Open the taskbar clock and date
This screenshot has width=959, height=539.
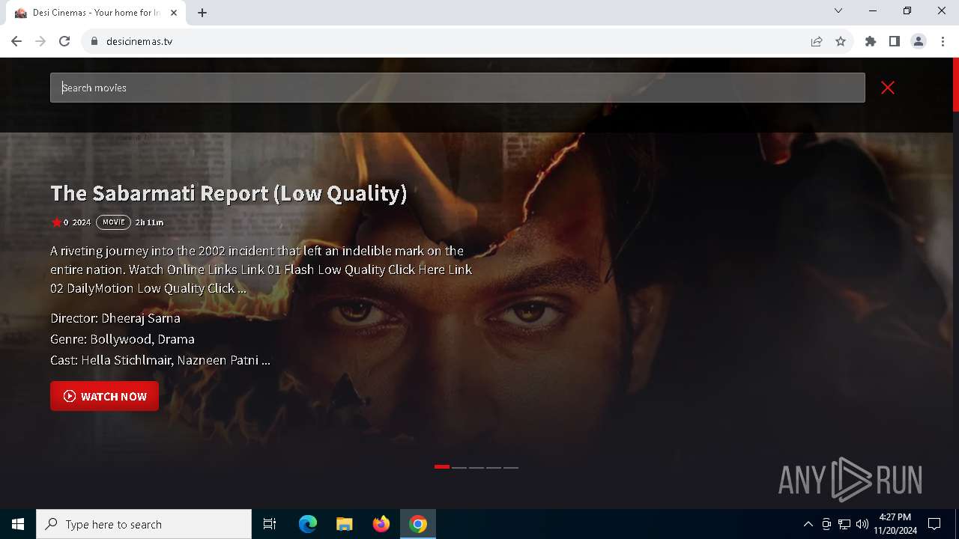tap(895, 524)
